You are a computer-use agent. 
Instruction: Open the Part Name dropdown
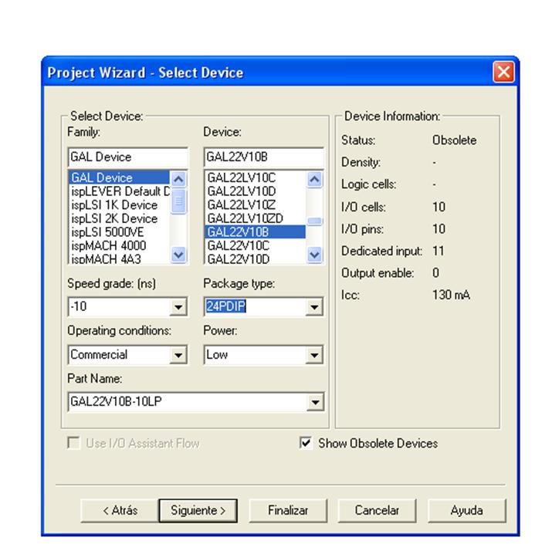315,402
